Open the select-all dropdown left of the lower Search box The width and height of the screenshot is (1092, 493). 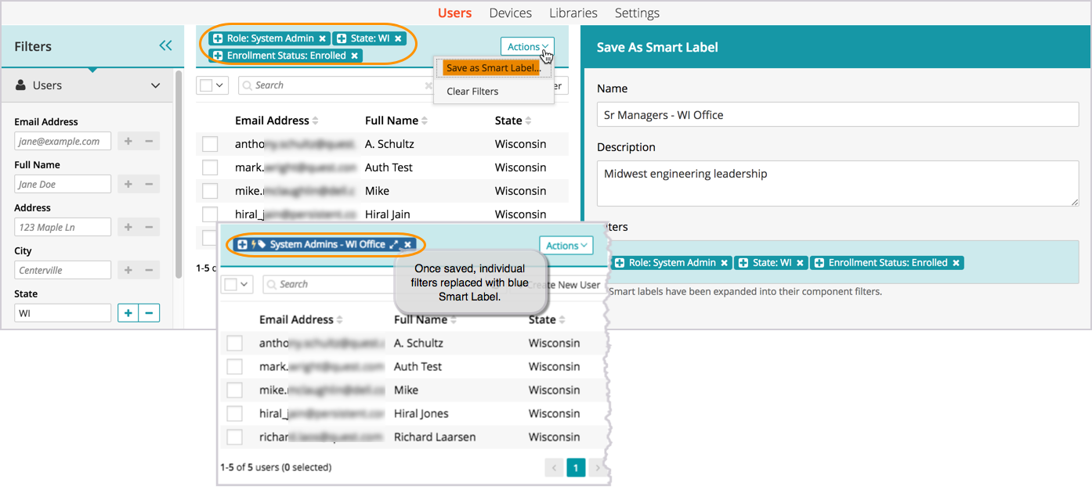236,285
